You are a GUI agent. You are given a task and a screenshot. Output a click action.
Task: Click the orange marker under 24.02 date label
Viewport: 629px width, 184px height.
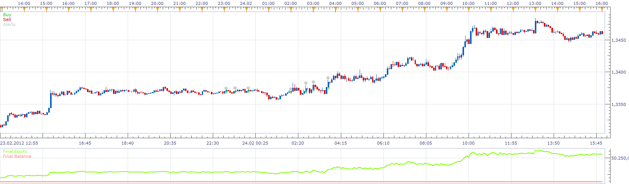point(246,9)
